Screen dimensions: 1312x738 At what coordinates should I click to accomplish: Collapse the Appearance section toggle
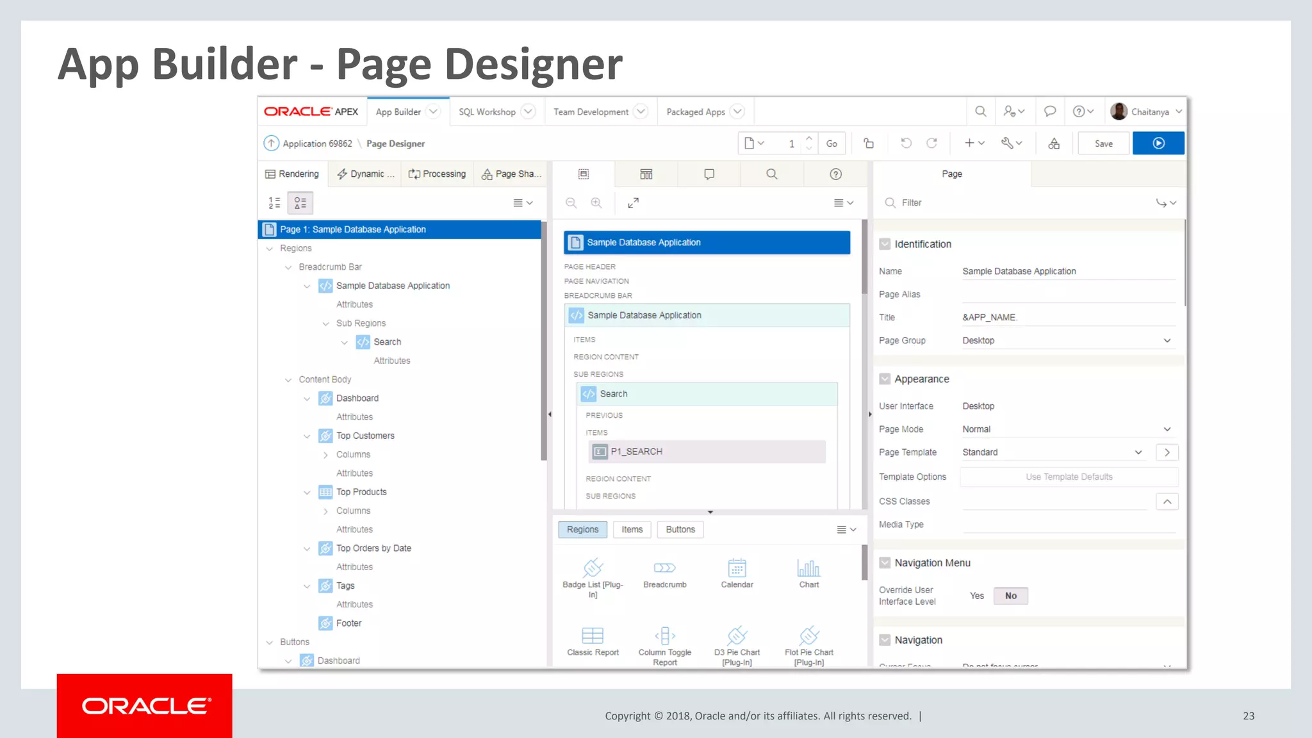coord(885,379)
